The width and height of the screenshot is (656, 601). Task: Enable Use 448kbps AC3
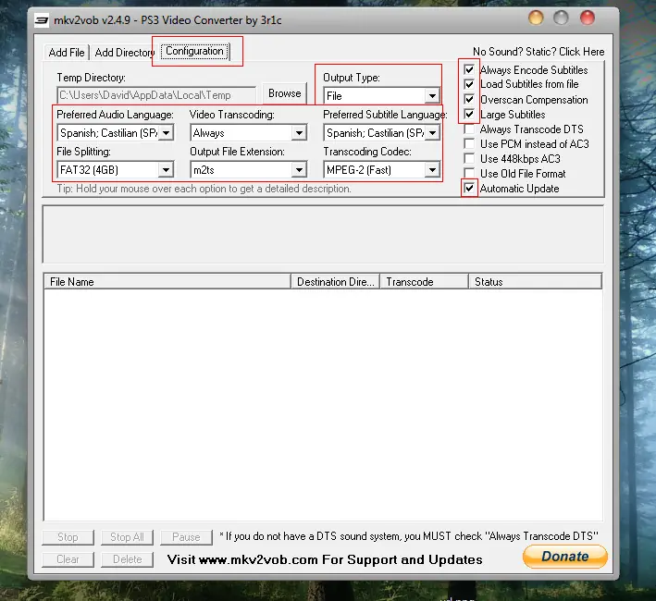pos(469,159)
